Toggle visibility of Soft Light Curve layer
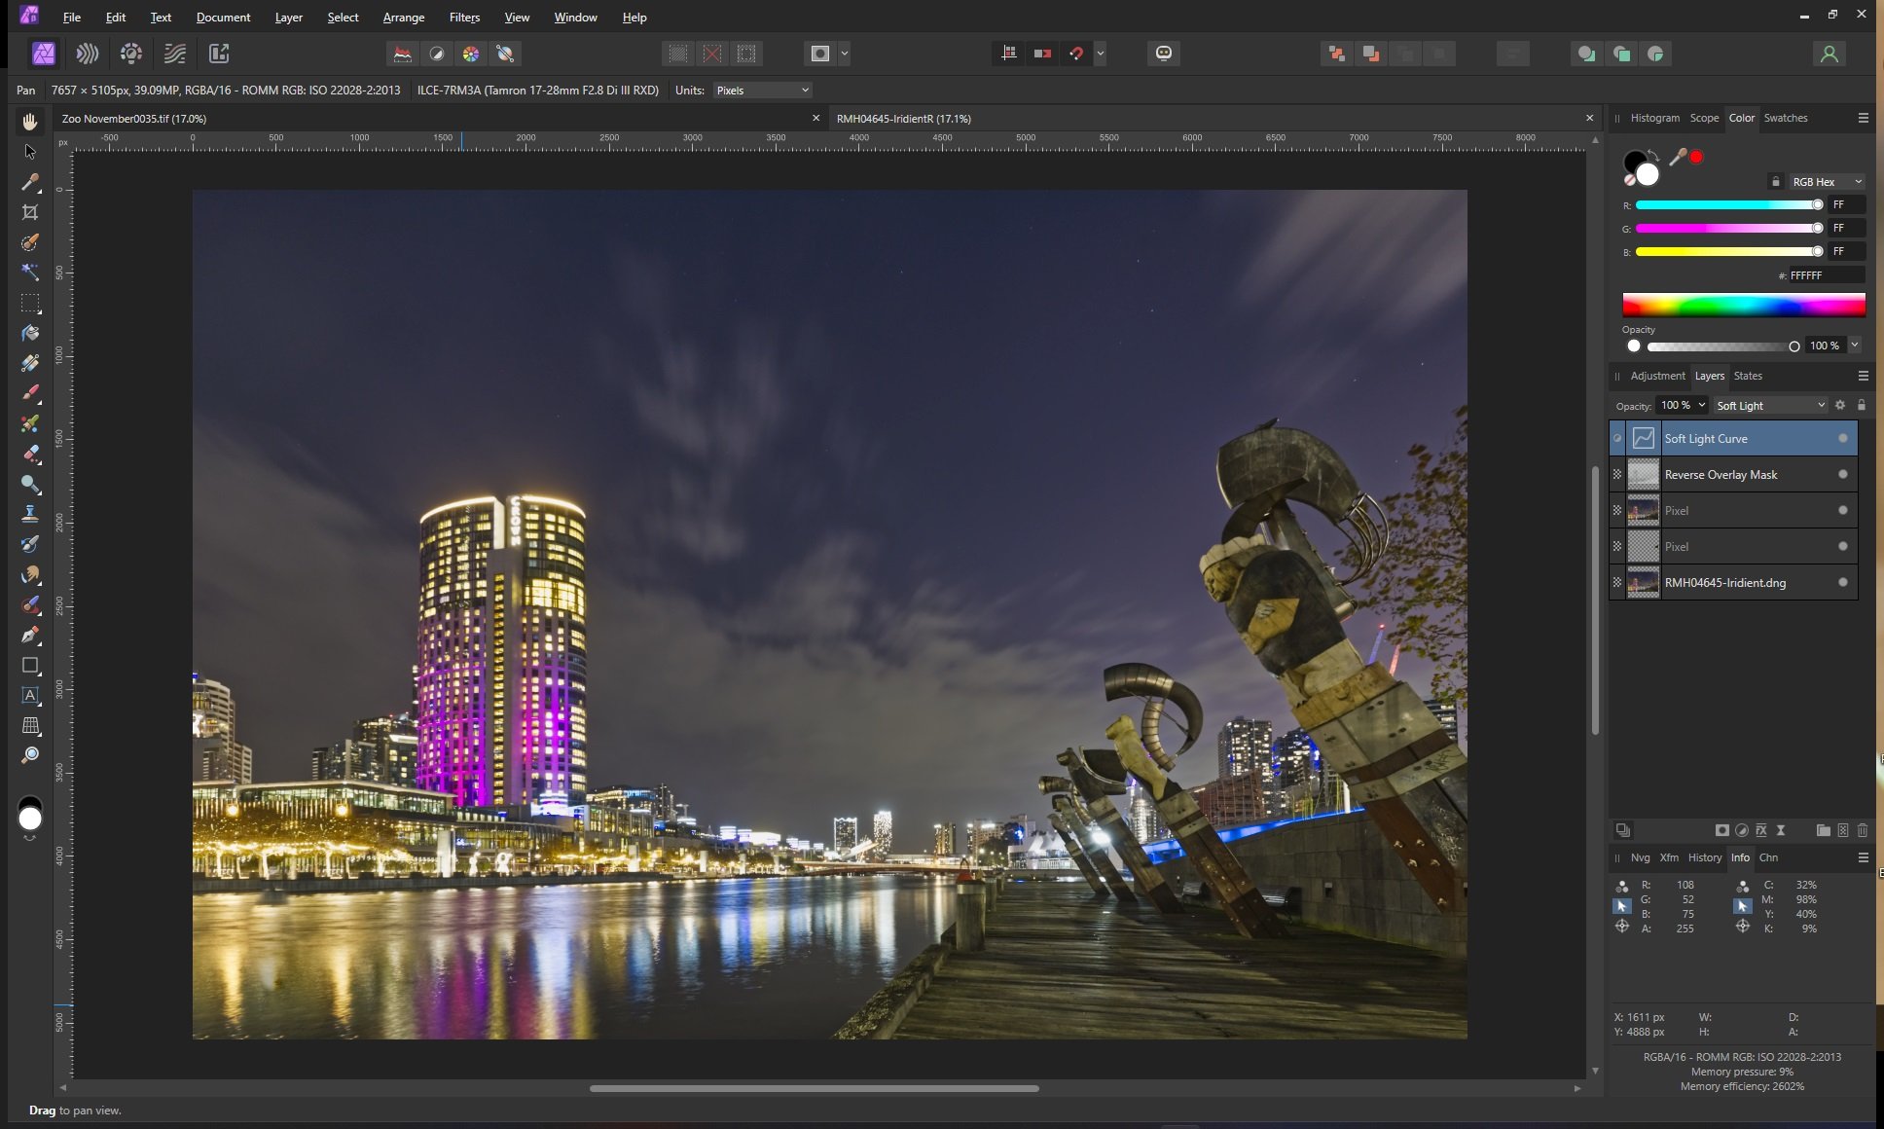 pyautogui.click(x=1842, y=438)
